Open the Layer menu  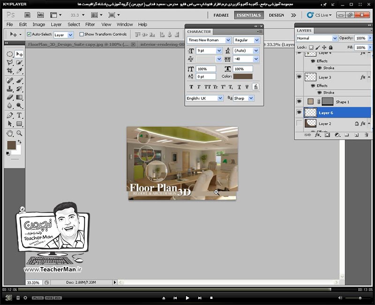[x=56, y=24]
